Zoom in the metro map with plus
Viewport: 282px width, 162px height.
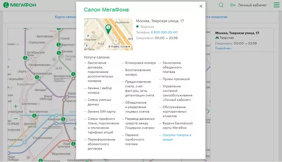(16, 106)
